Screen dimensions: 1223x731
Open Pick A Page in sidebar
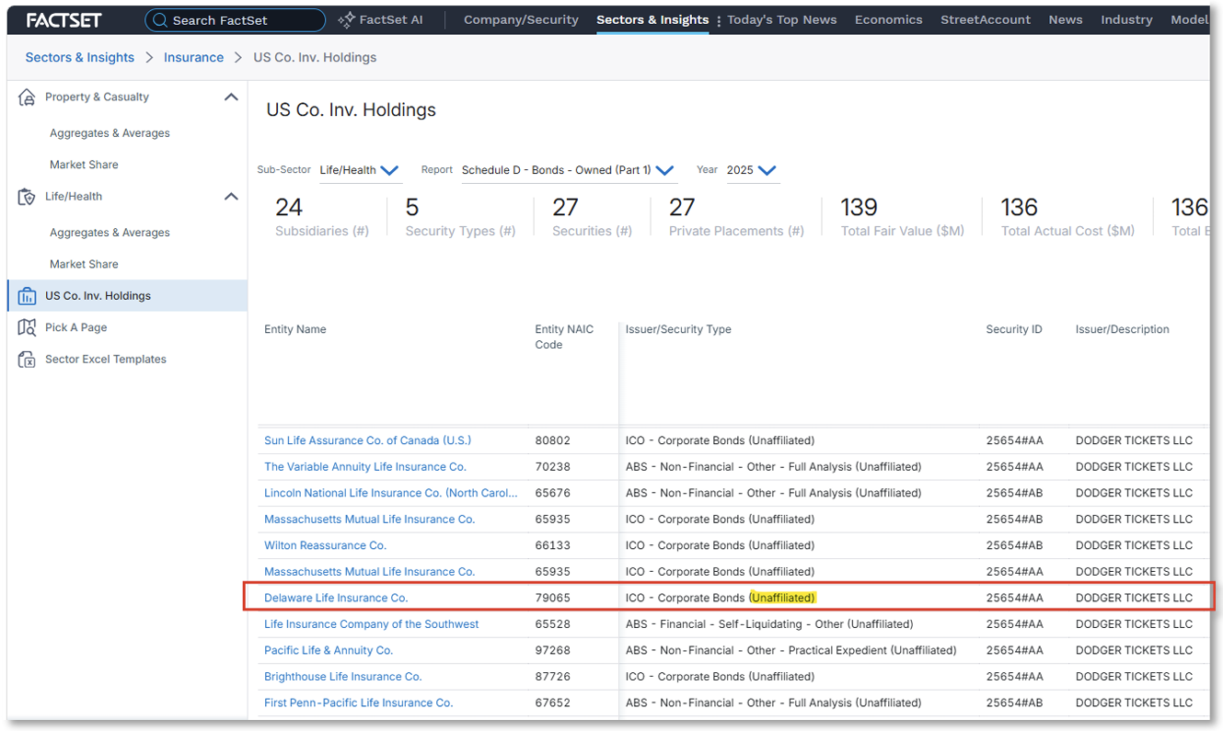pos(75,327)
